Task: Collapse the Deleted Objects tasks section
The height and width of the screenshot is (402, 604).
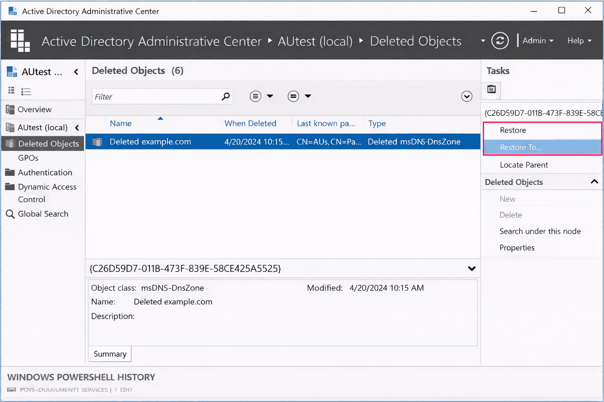Action: point(595,182)
